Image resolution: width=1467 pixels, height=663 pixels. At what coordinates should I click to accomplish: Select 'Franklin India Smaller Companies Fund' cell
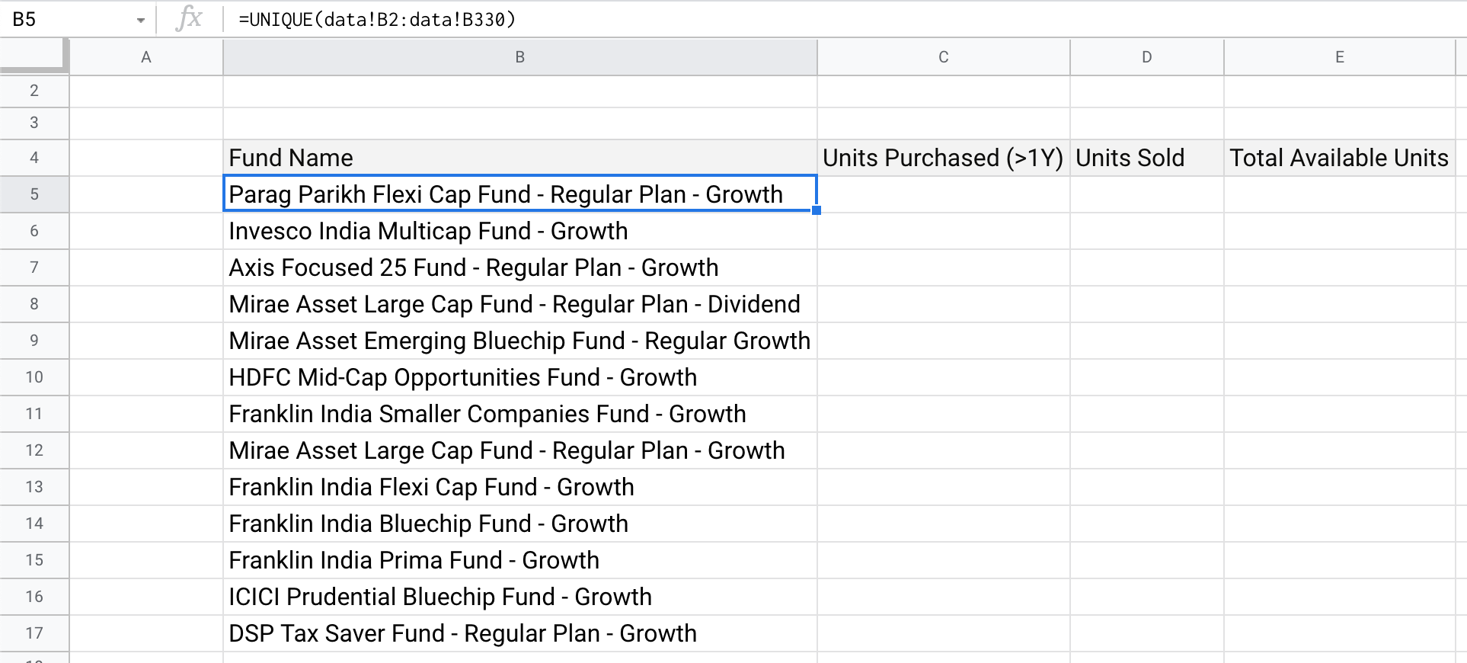[x=520, y=414]
